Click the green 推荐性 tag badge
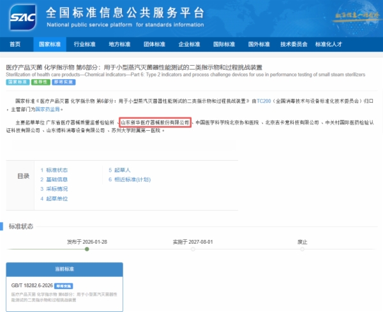This screenshot has width=383, height=312. pos(41,82)
